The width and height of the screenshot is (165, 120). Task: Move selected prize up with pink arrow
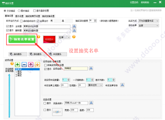(31, 65)
